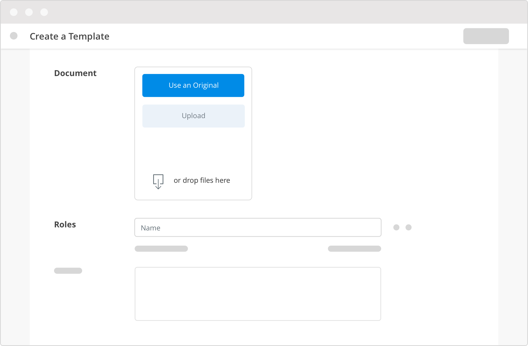Click the second circle icon next to Roles
This screenshot has width=528, height=346.
(x=409, y=227)
